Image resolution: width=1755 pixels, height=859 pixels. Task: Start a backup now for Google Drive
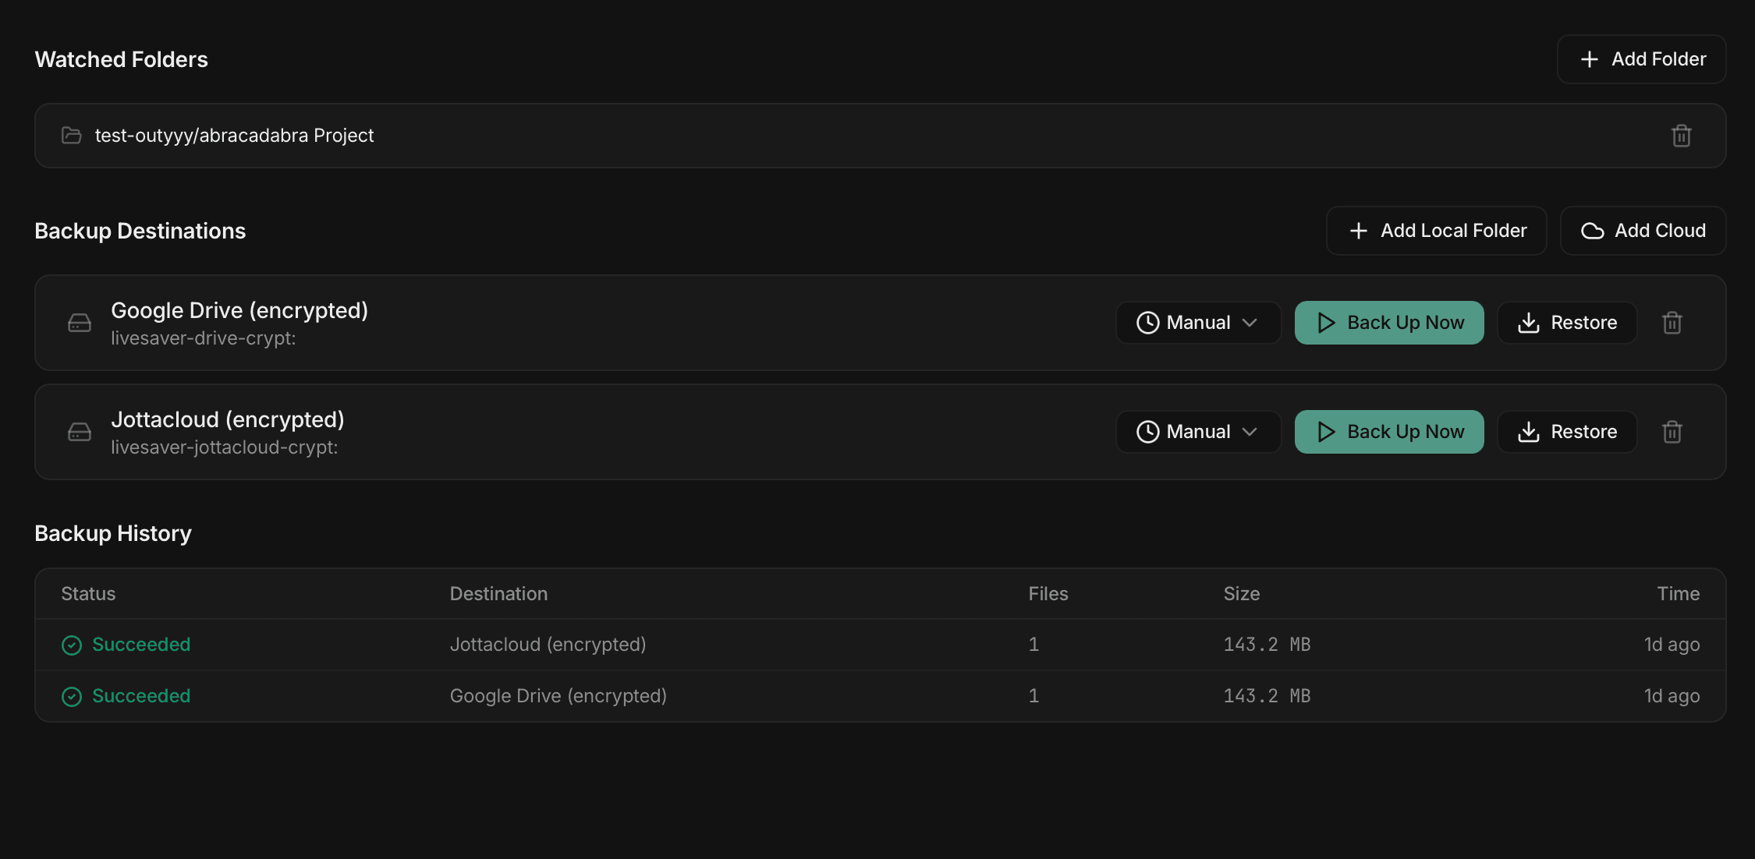(x=1388, y=322)
